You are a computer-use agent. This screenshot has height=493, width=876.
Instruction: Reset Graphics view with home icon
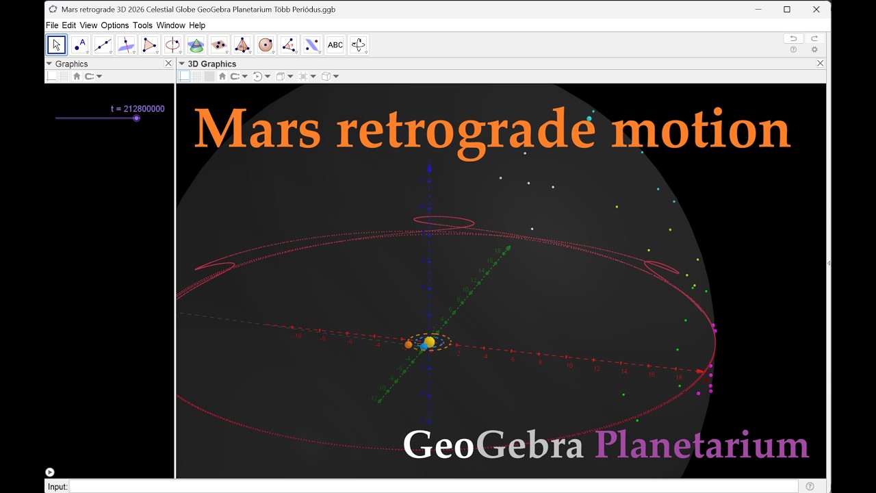coord(77,76)
